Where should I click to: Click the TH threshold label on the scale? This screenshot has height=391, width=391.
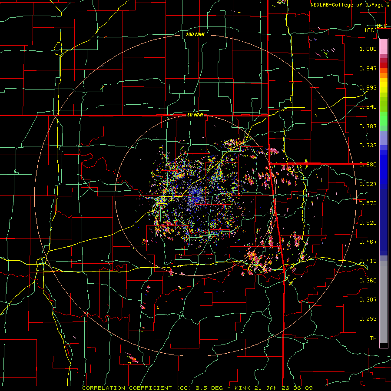click(x=373, y=338)
